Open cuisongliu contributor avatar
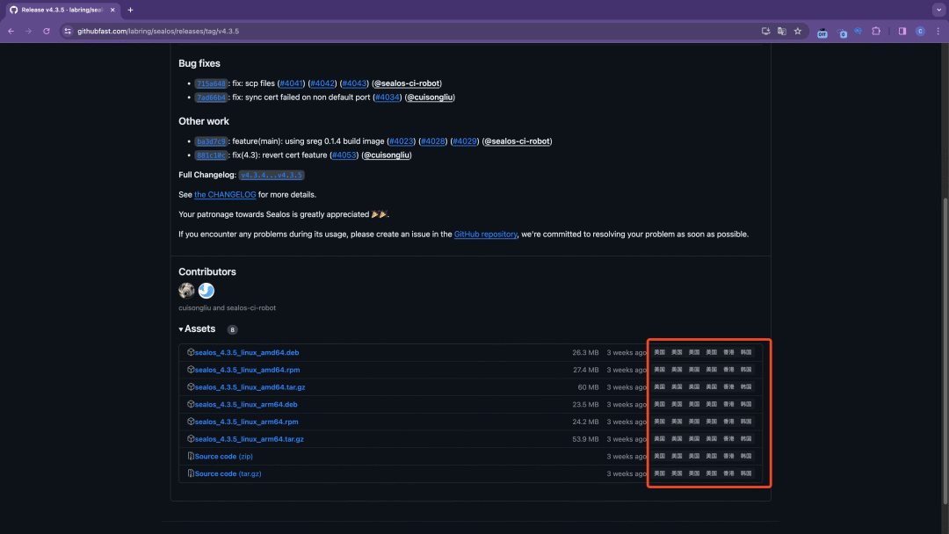This screenshot has height=534, width=949. point(186,291)
